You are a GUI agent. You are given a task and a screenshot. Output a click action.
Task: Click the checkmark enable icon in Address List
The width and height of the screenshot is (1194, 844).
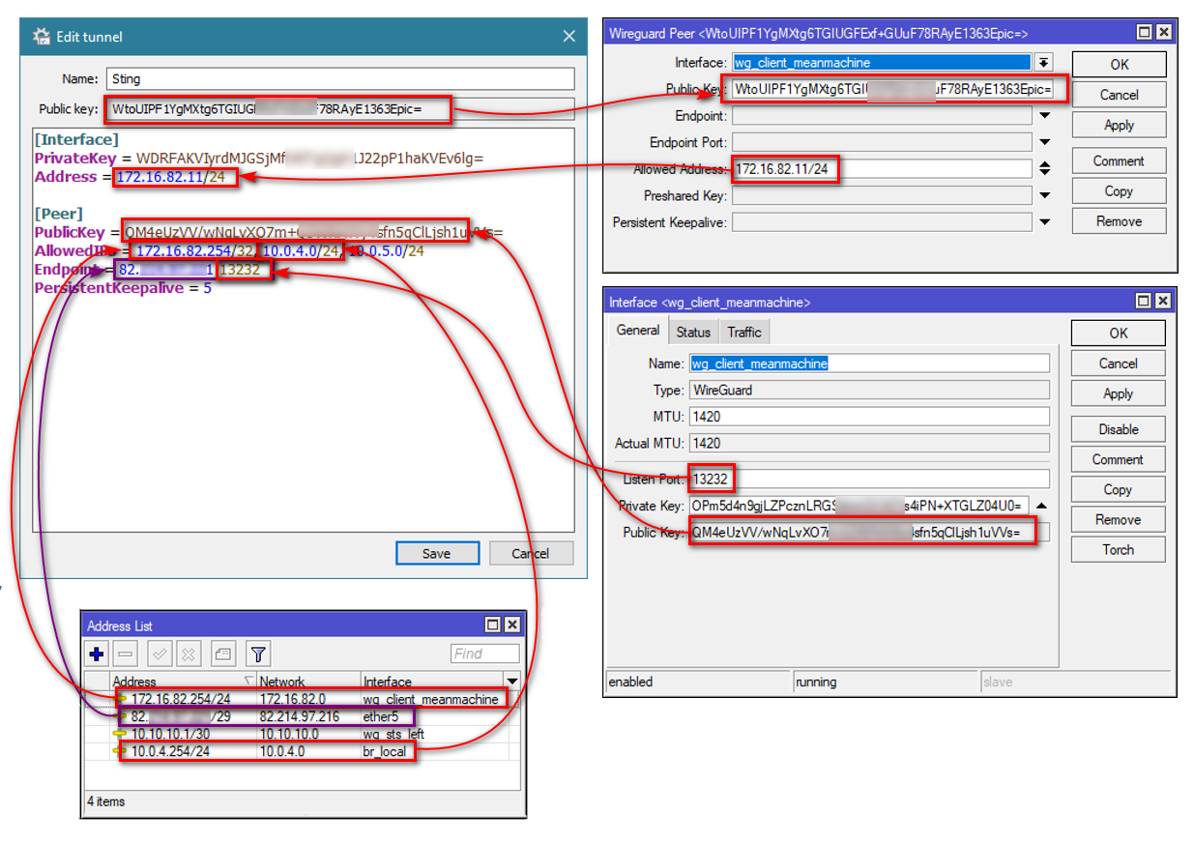(160, 655)
